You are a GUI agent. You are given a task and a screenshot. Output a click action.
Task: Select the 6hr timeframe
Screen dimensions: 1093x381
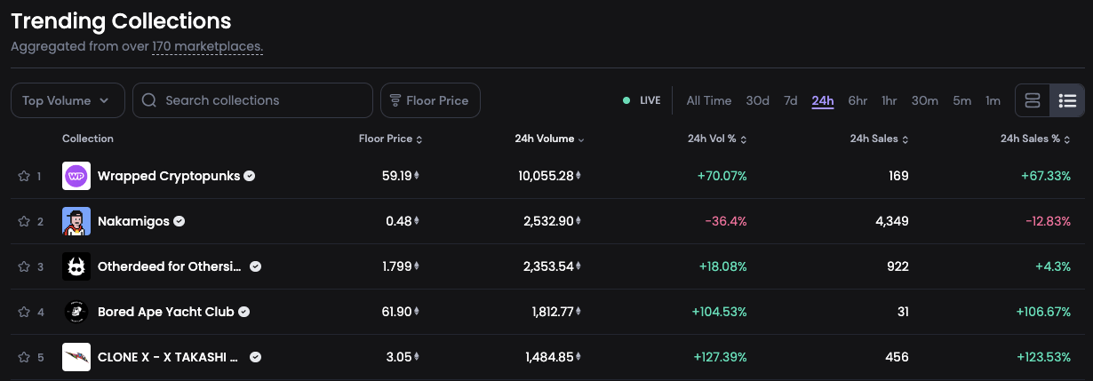(858, 100)
